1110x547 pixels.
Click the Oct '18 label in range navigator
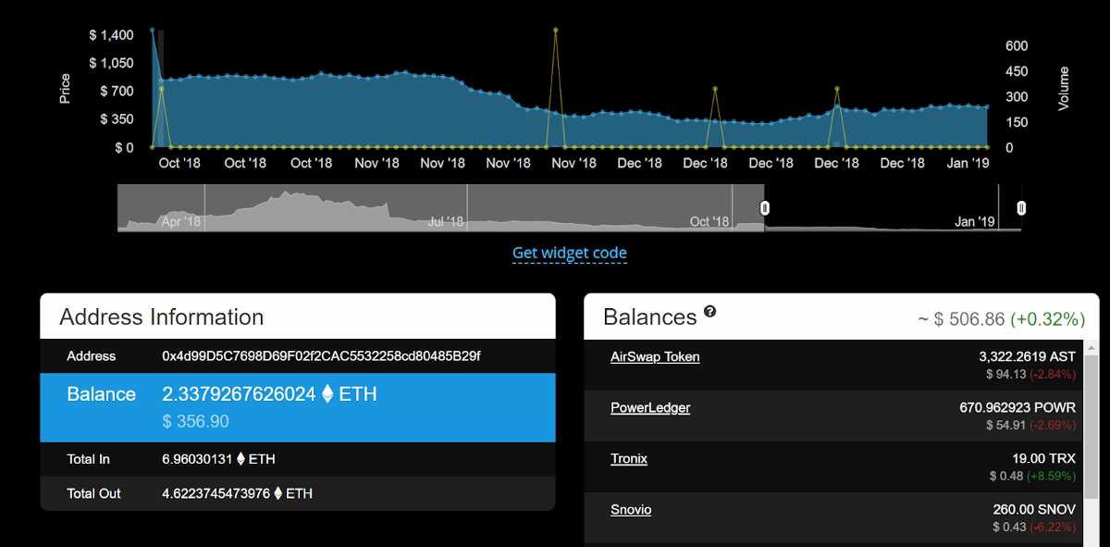pyautogui.click(x=709, y=222)
